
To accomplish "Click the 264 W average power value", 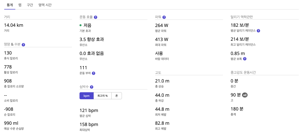I will pyautogui.click(x=162, y=25).
